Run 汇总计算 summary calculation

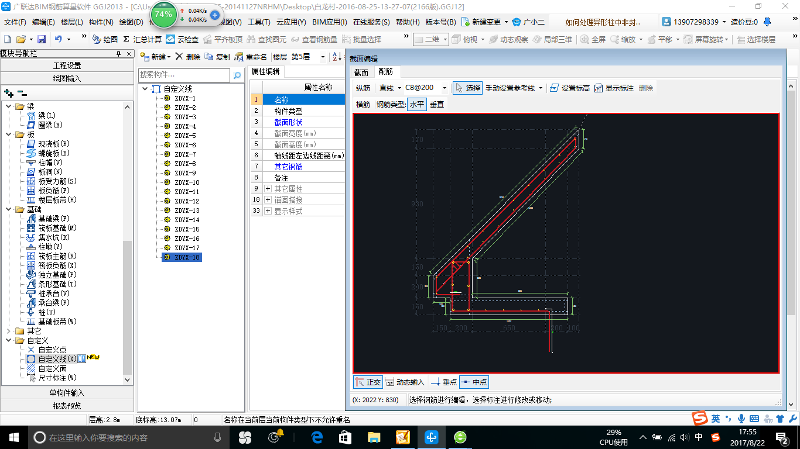pyautogui.click(x=142, y=39)
